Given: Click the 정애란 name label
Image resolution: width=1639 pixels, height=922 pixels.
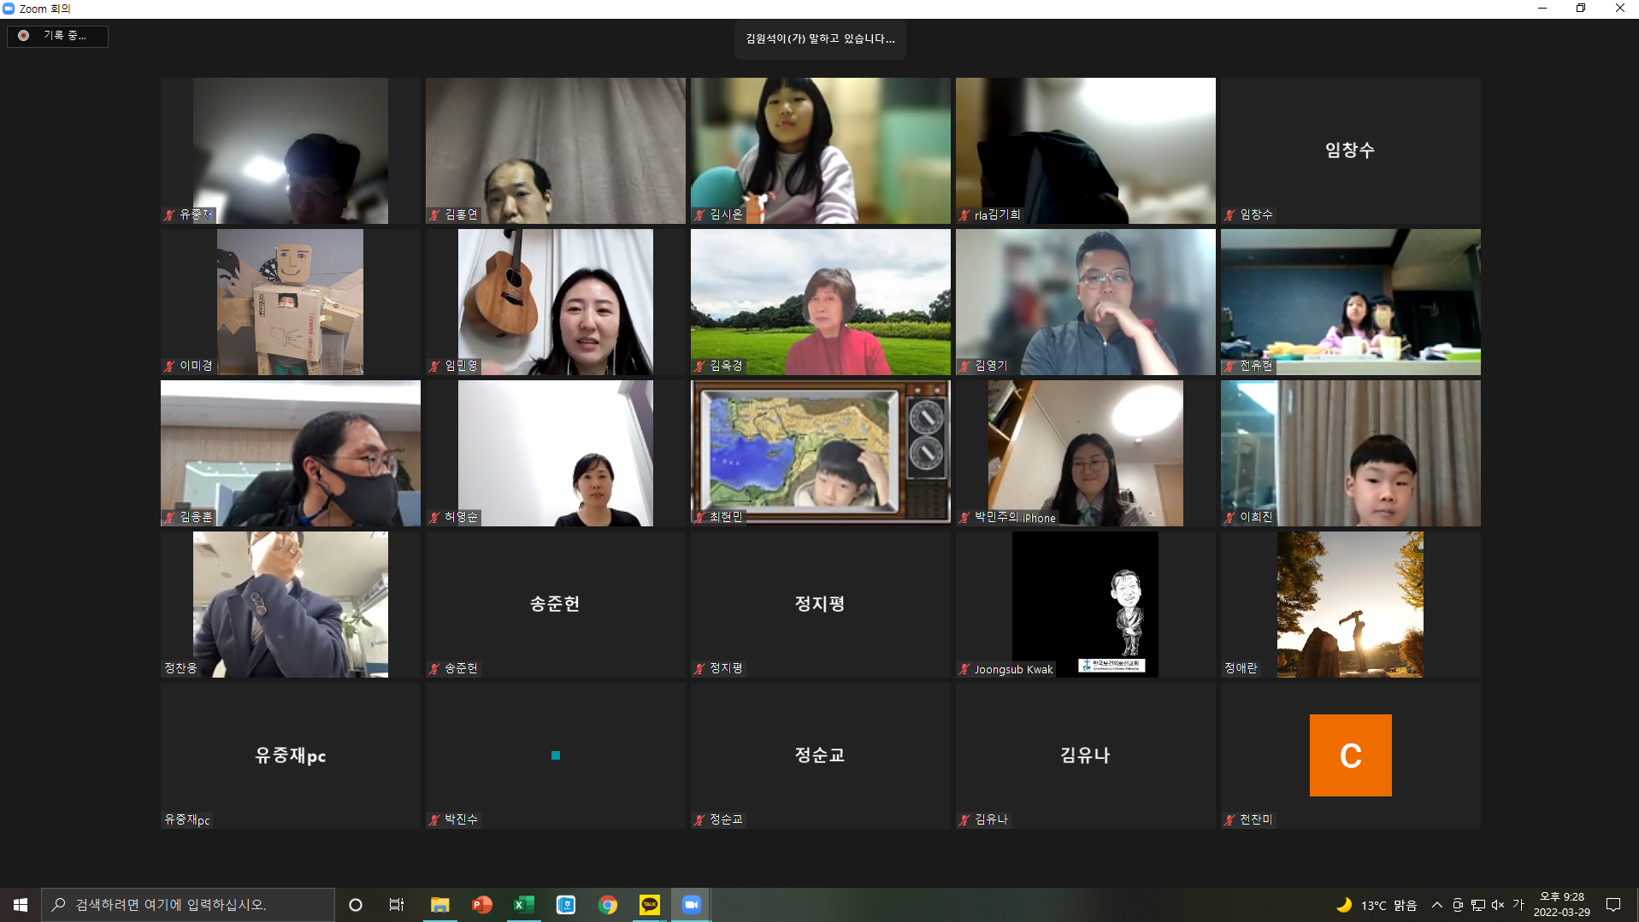Looking at the screenshot, I should pos(1241,668).
